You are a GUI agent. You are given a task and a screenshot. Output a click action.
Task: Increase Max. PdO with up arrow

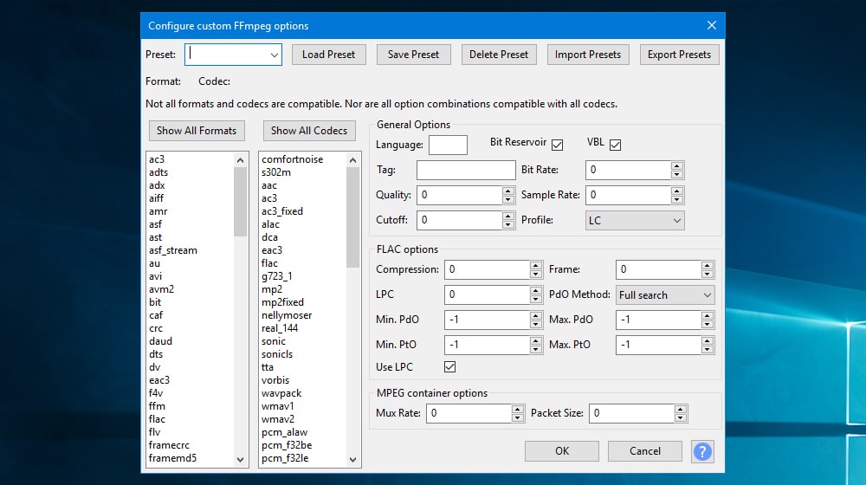coord(708,315)
